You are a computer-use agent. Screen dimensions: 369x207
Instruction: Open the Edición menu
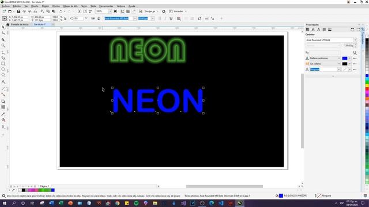click(17, 6)
